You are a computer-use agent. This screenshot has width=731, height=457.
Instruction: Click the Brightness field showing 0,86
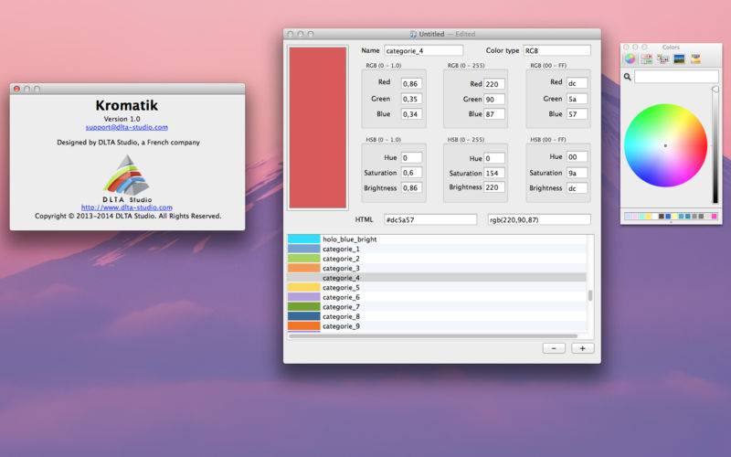412,188
